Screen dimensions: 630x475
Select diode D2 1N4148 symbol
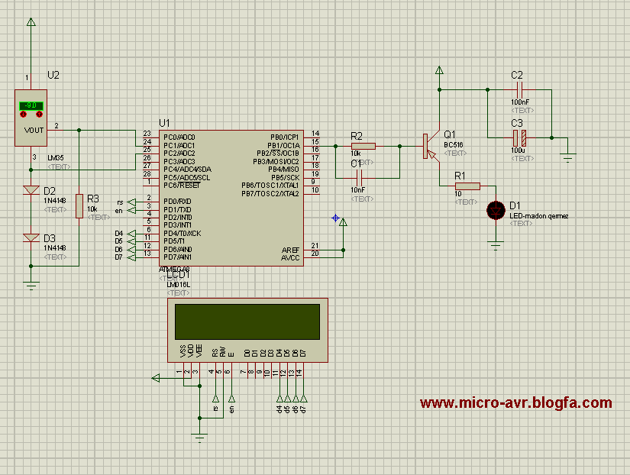31,191
